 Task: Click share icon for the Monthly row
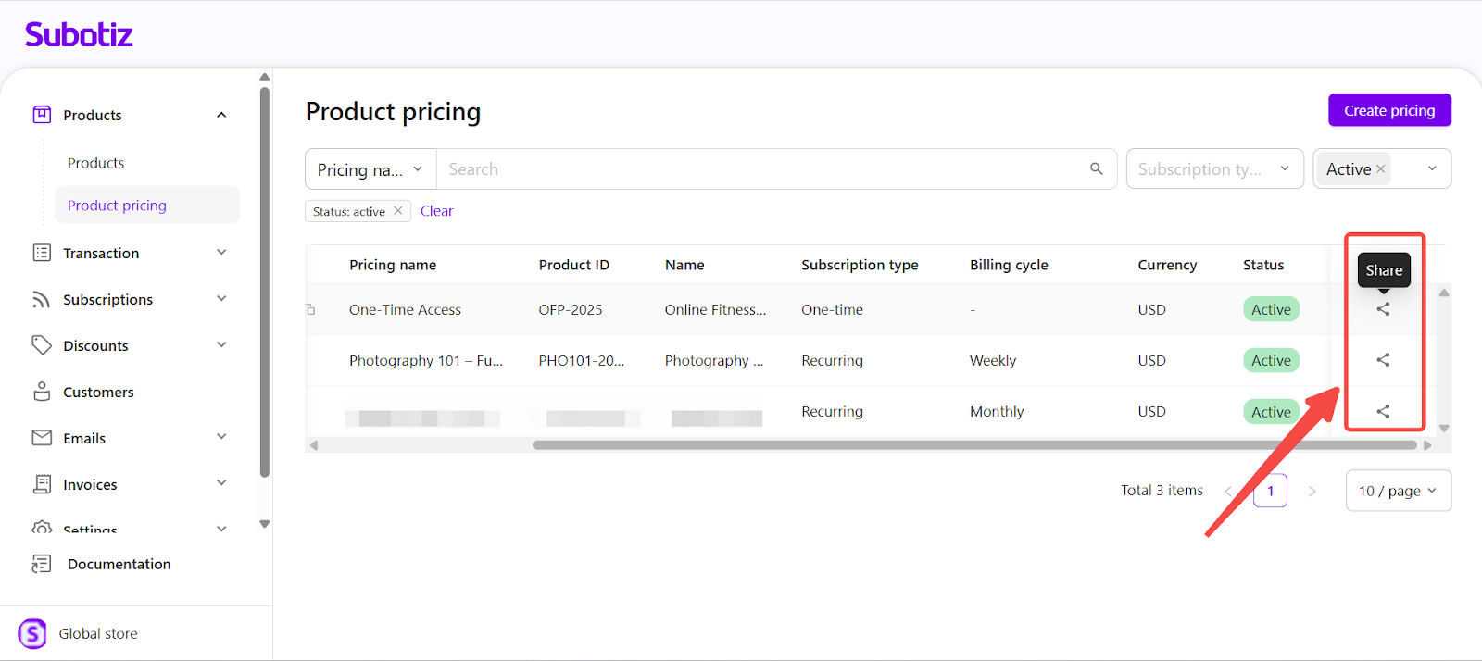(1383, 411)
